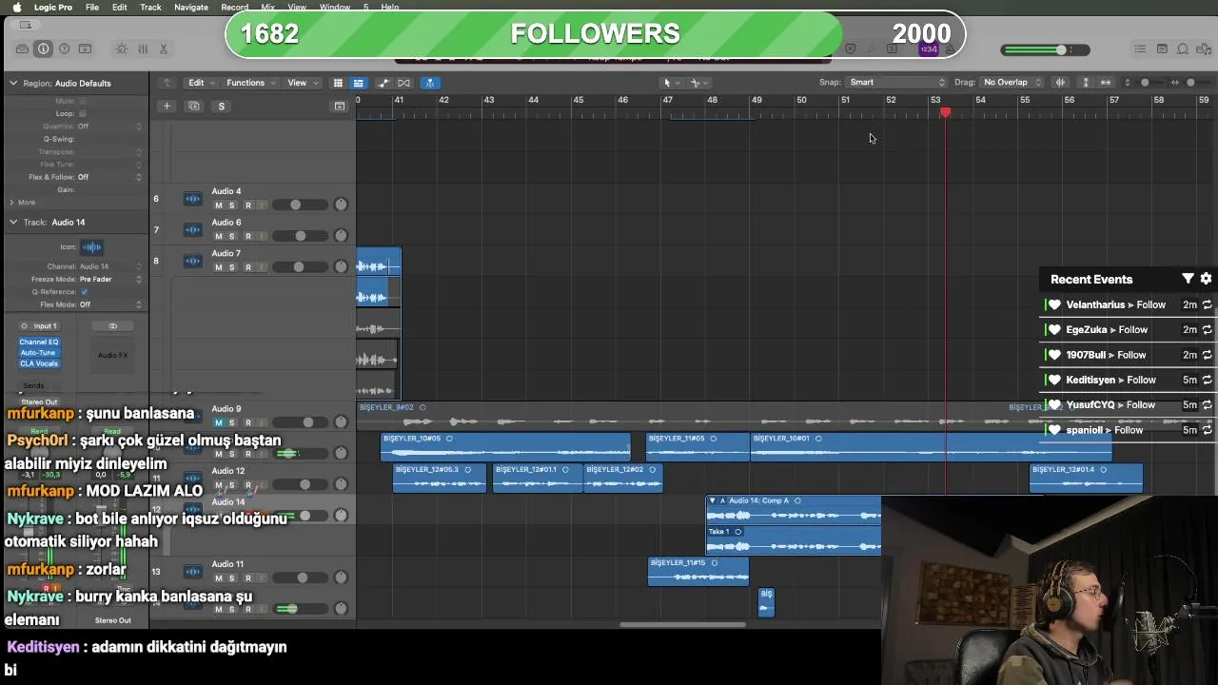
Task: Click the vertical auto zoom button
Action: 1086,83
